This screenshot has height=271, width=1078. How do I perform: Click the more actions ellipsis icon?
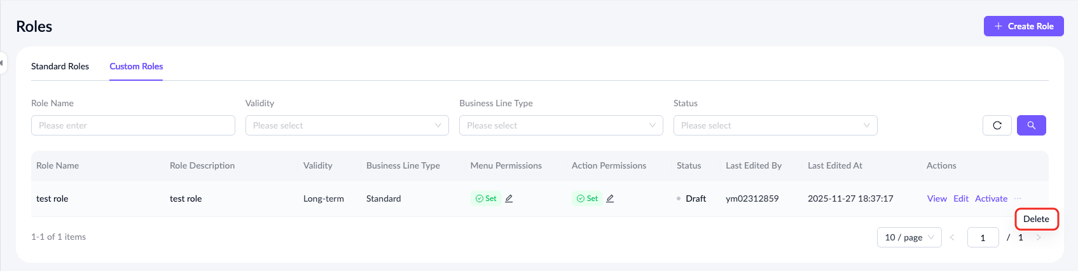pyautogui.click(x=1018, y=198)
